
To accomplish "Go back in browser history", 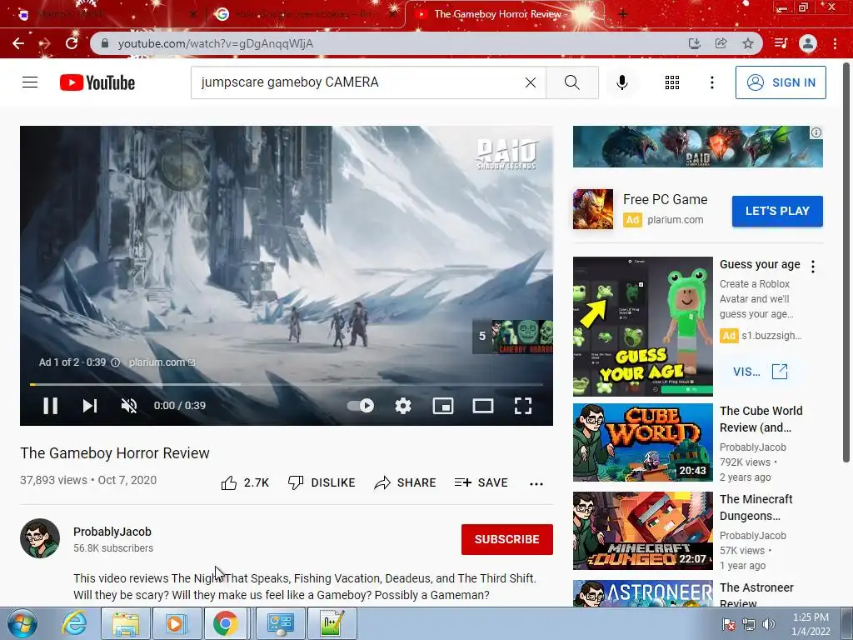I will (x=18, y=43).
